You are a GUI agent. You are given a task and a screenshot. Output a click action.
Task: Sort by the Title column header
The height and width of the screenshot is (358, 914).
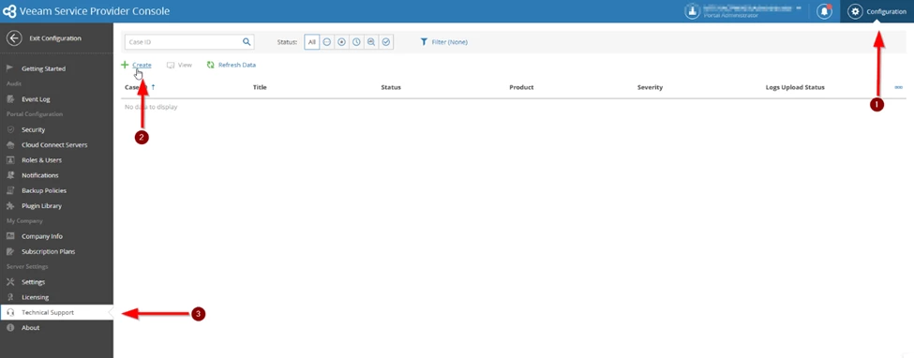point(260,87)
